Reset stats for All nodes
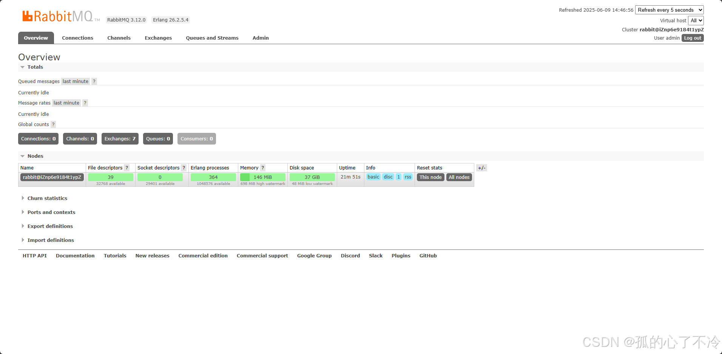Viewport: 722px width, 354px height. [x=459, y=177]
